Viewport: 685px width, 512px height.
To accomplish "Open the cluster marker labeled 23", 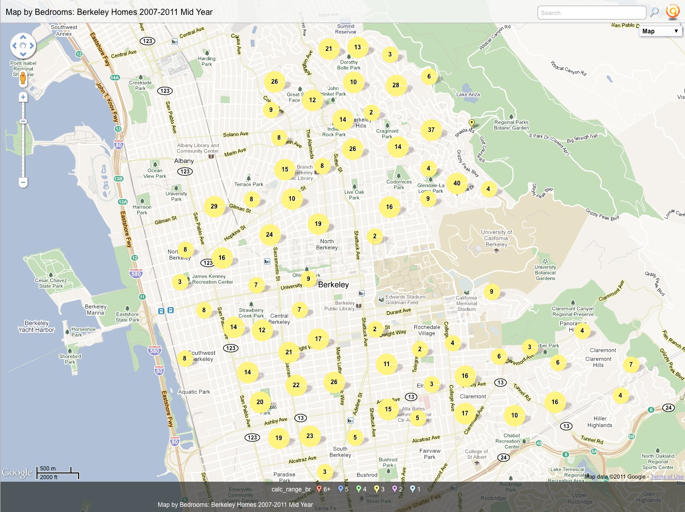I will coord(310,436).
